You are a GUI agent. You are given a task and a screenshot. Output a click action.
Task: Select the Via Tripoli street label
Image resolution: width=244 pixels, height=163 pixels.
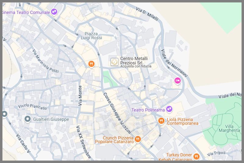coord(216,154)
